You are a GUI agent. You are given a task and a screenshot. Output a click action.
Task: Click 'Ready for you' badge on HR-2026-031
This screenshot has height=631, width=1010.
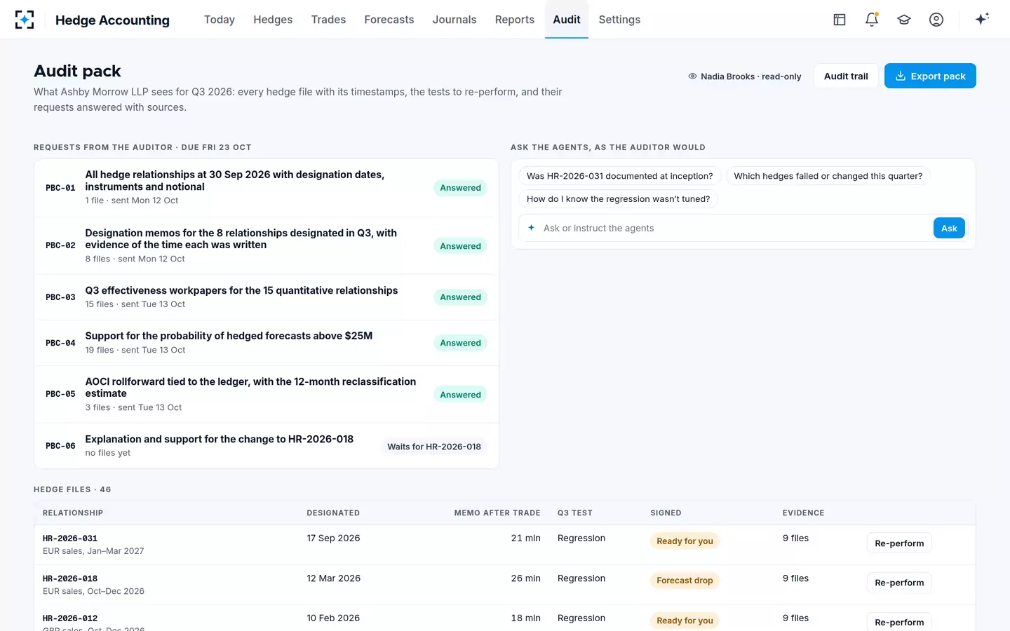click(685, 541)
